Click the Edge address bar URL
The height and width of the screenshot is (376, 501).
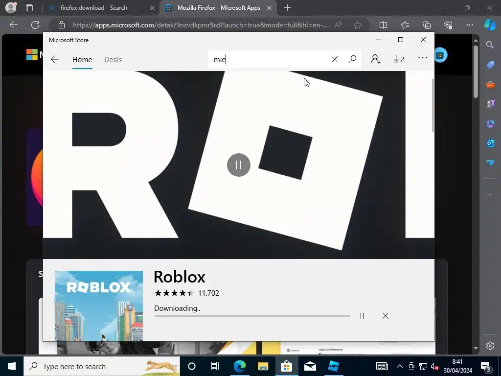click(x=200, y=25)
